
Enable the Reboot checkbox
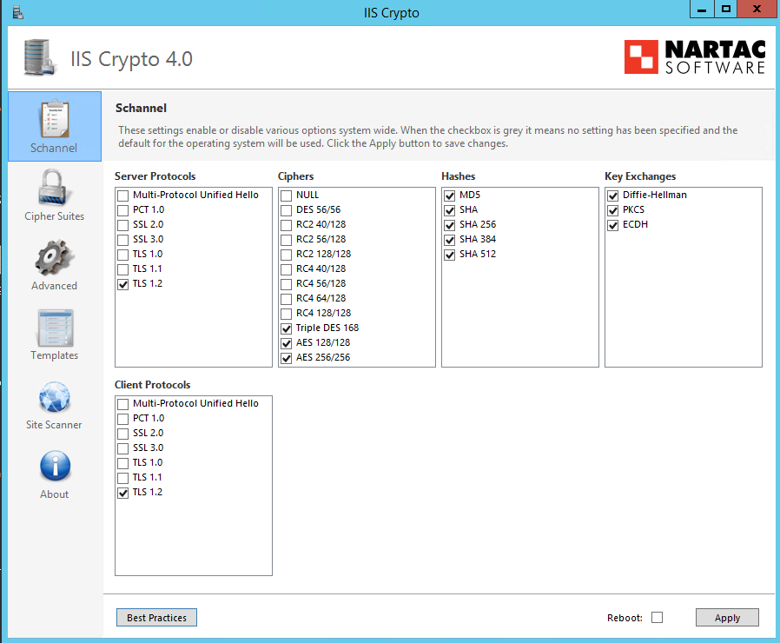[x=658, y=618]
